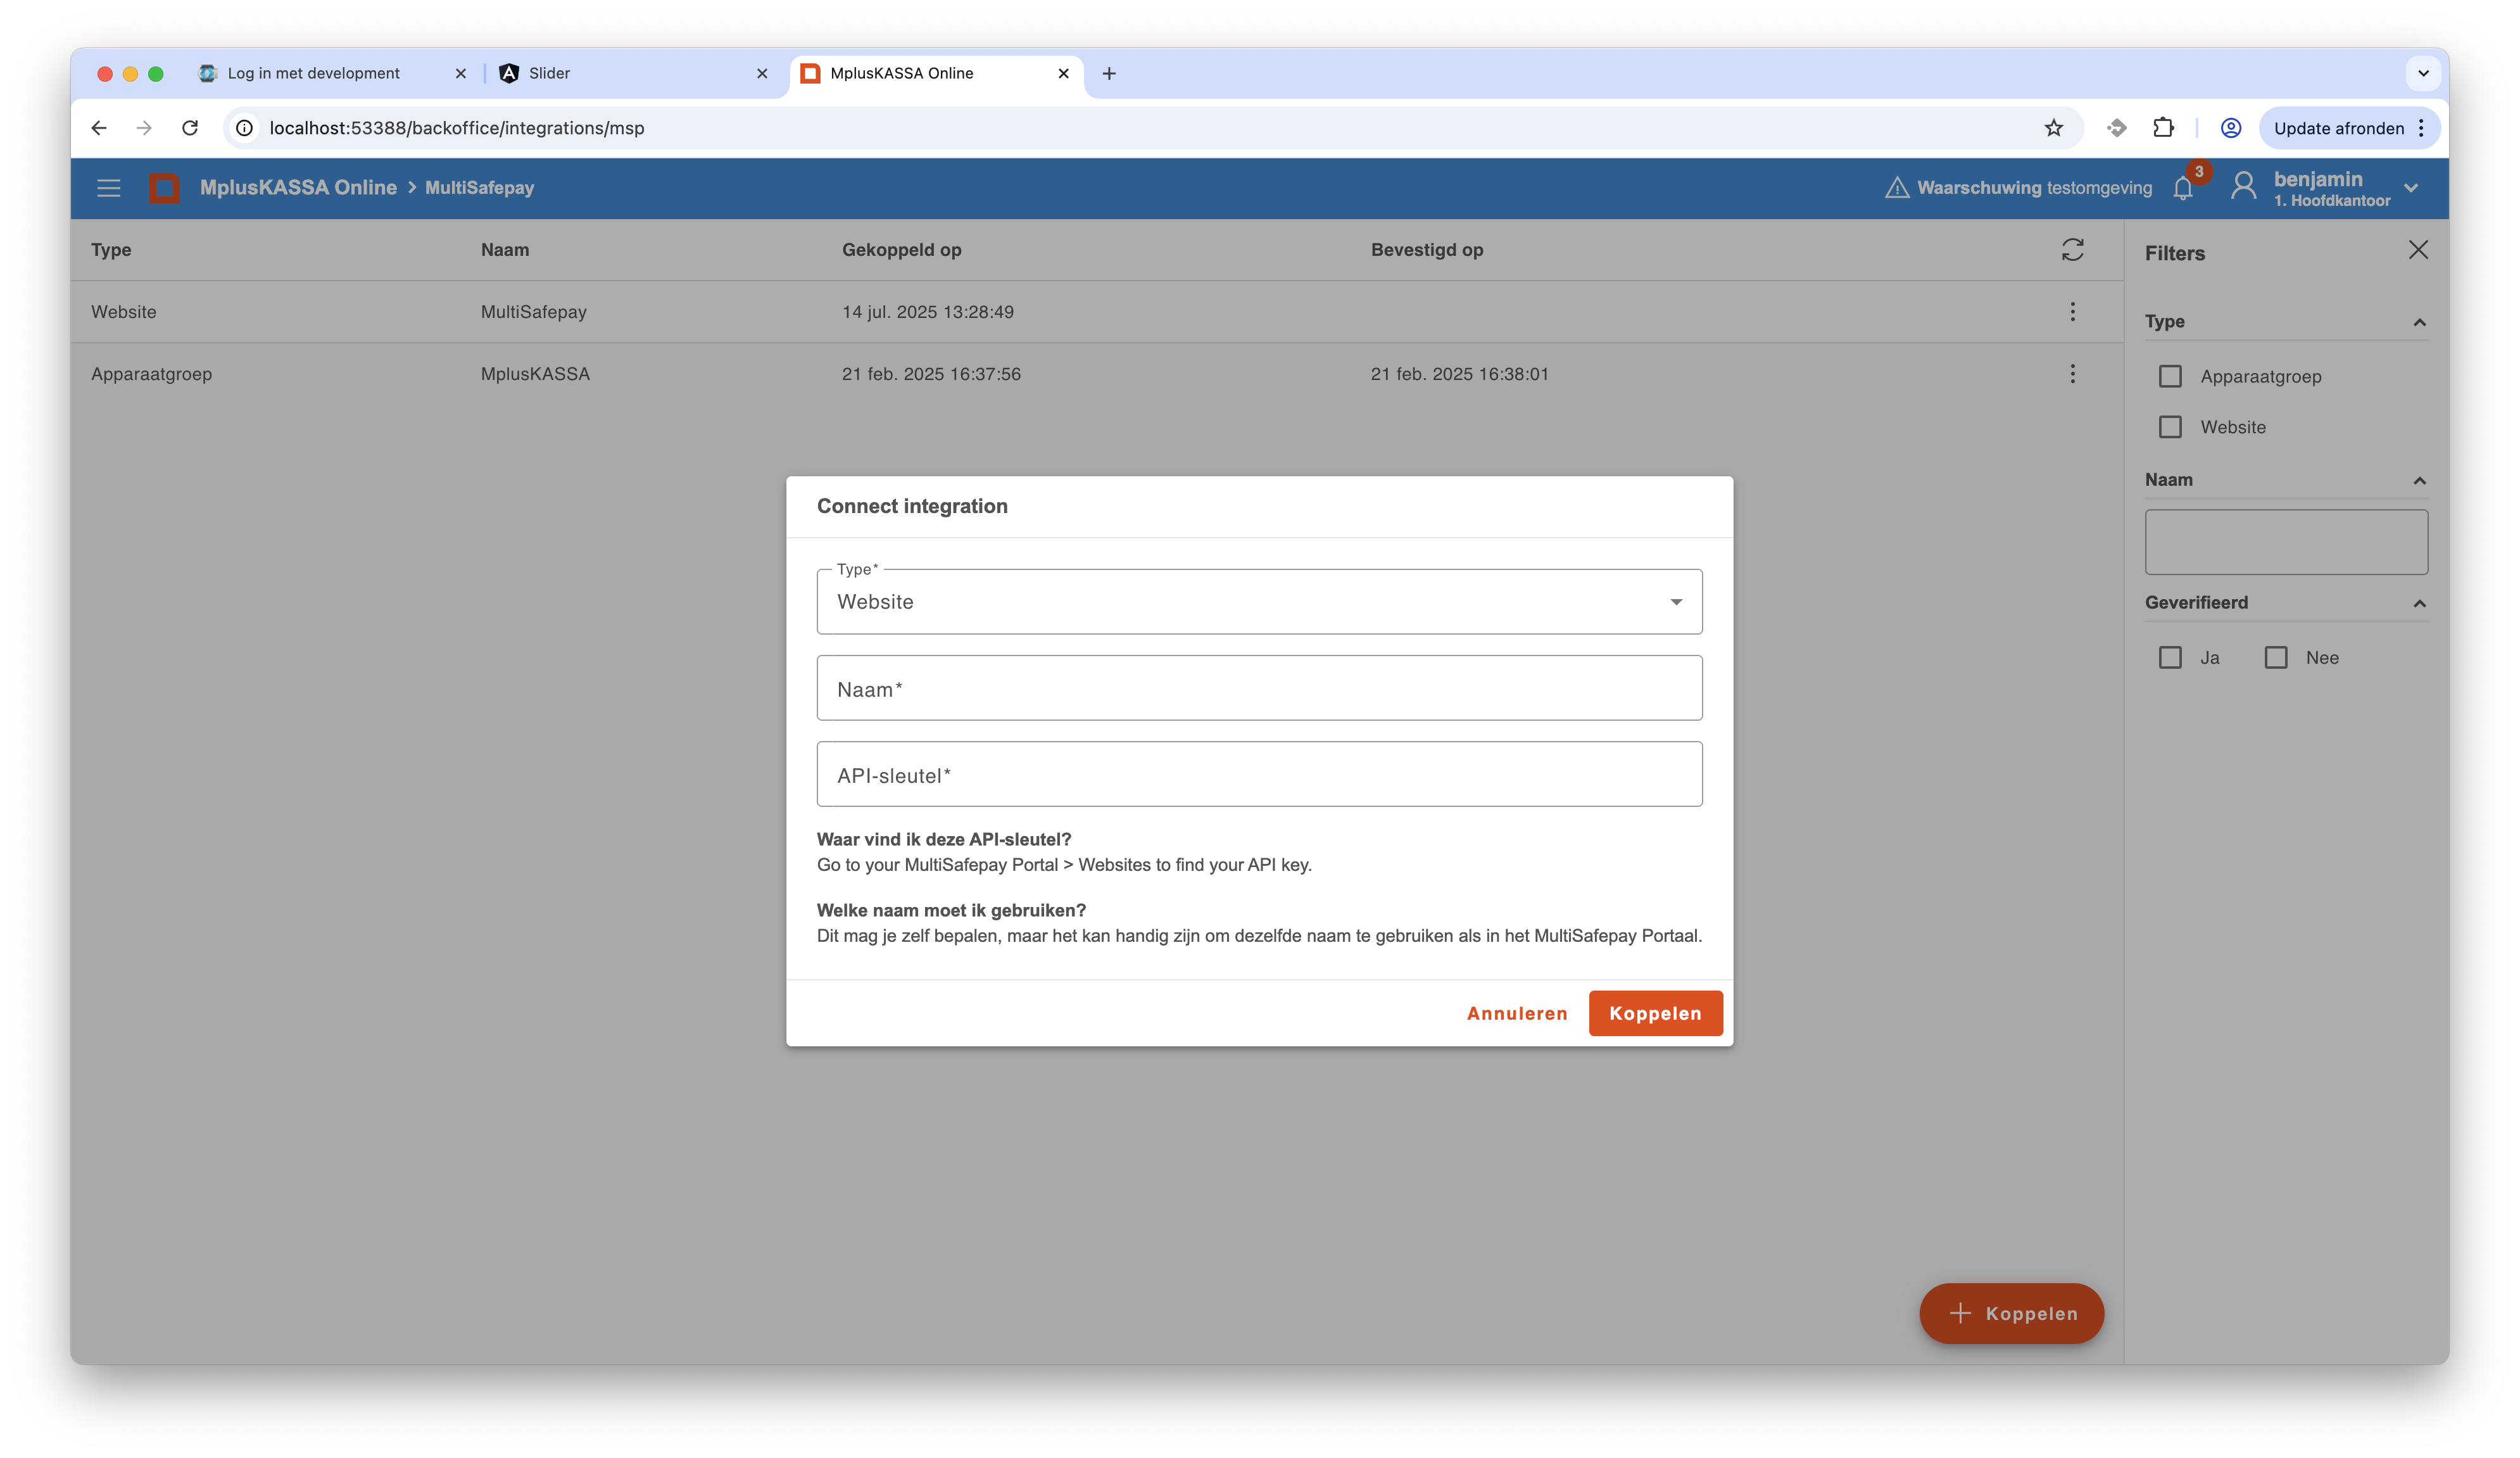Tick the Apparaatgroep filter checkbox
Image resolution: width=2520 pixels, height=1458 pixels.
click(x=2170, y=377)
